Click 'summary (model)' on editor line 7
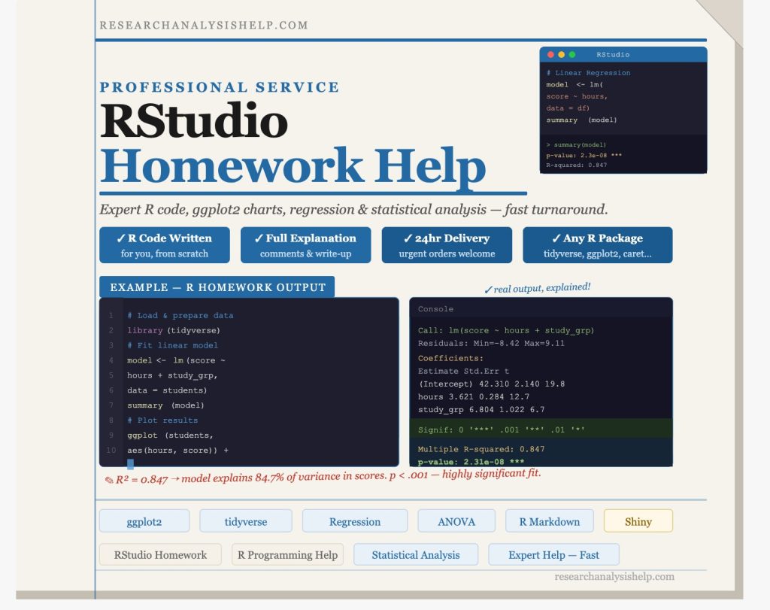The image size is (770, 610). tap(165, 405)
